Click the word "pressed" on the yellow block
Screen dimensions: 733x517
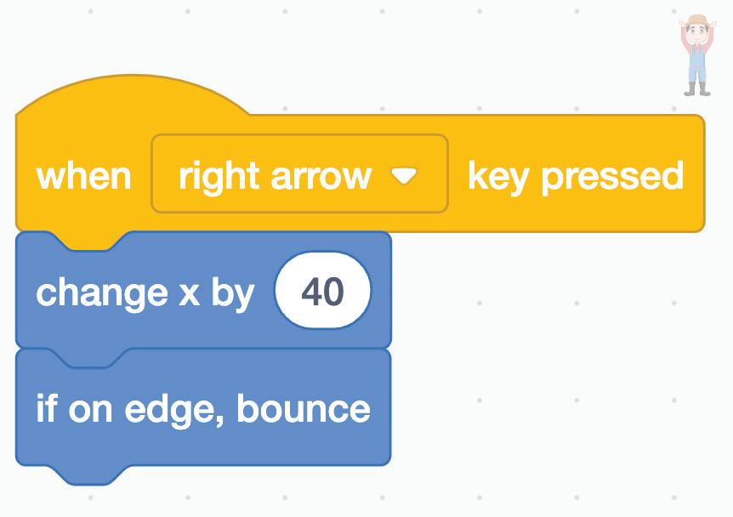coord(612,176)
